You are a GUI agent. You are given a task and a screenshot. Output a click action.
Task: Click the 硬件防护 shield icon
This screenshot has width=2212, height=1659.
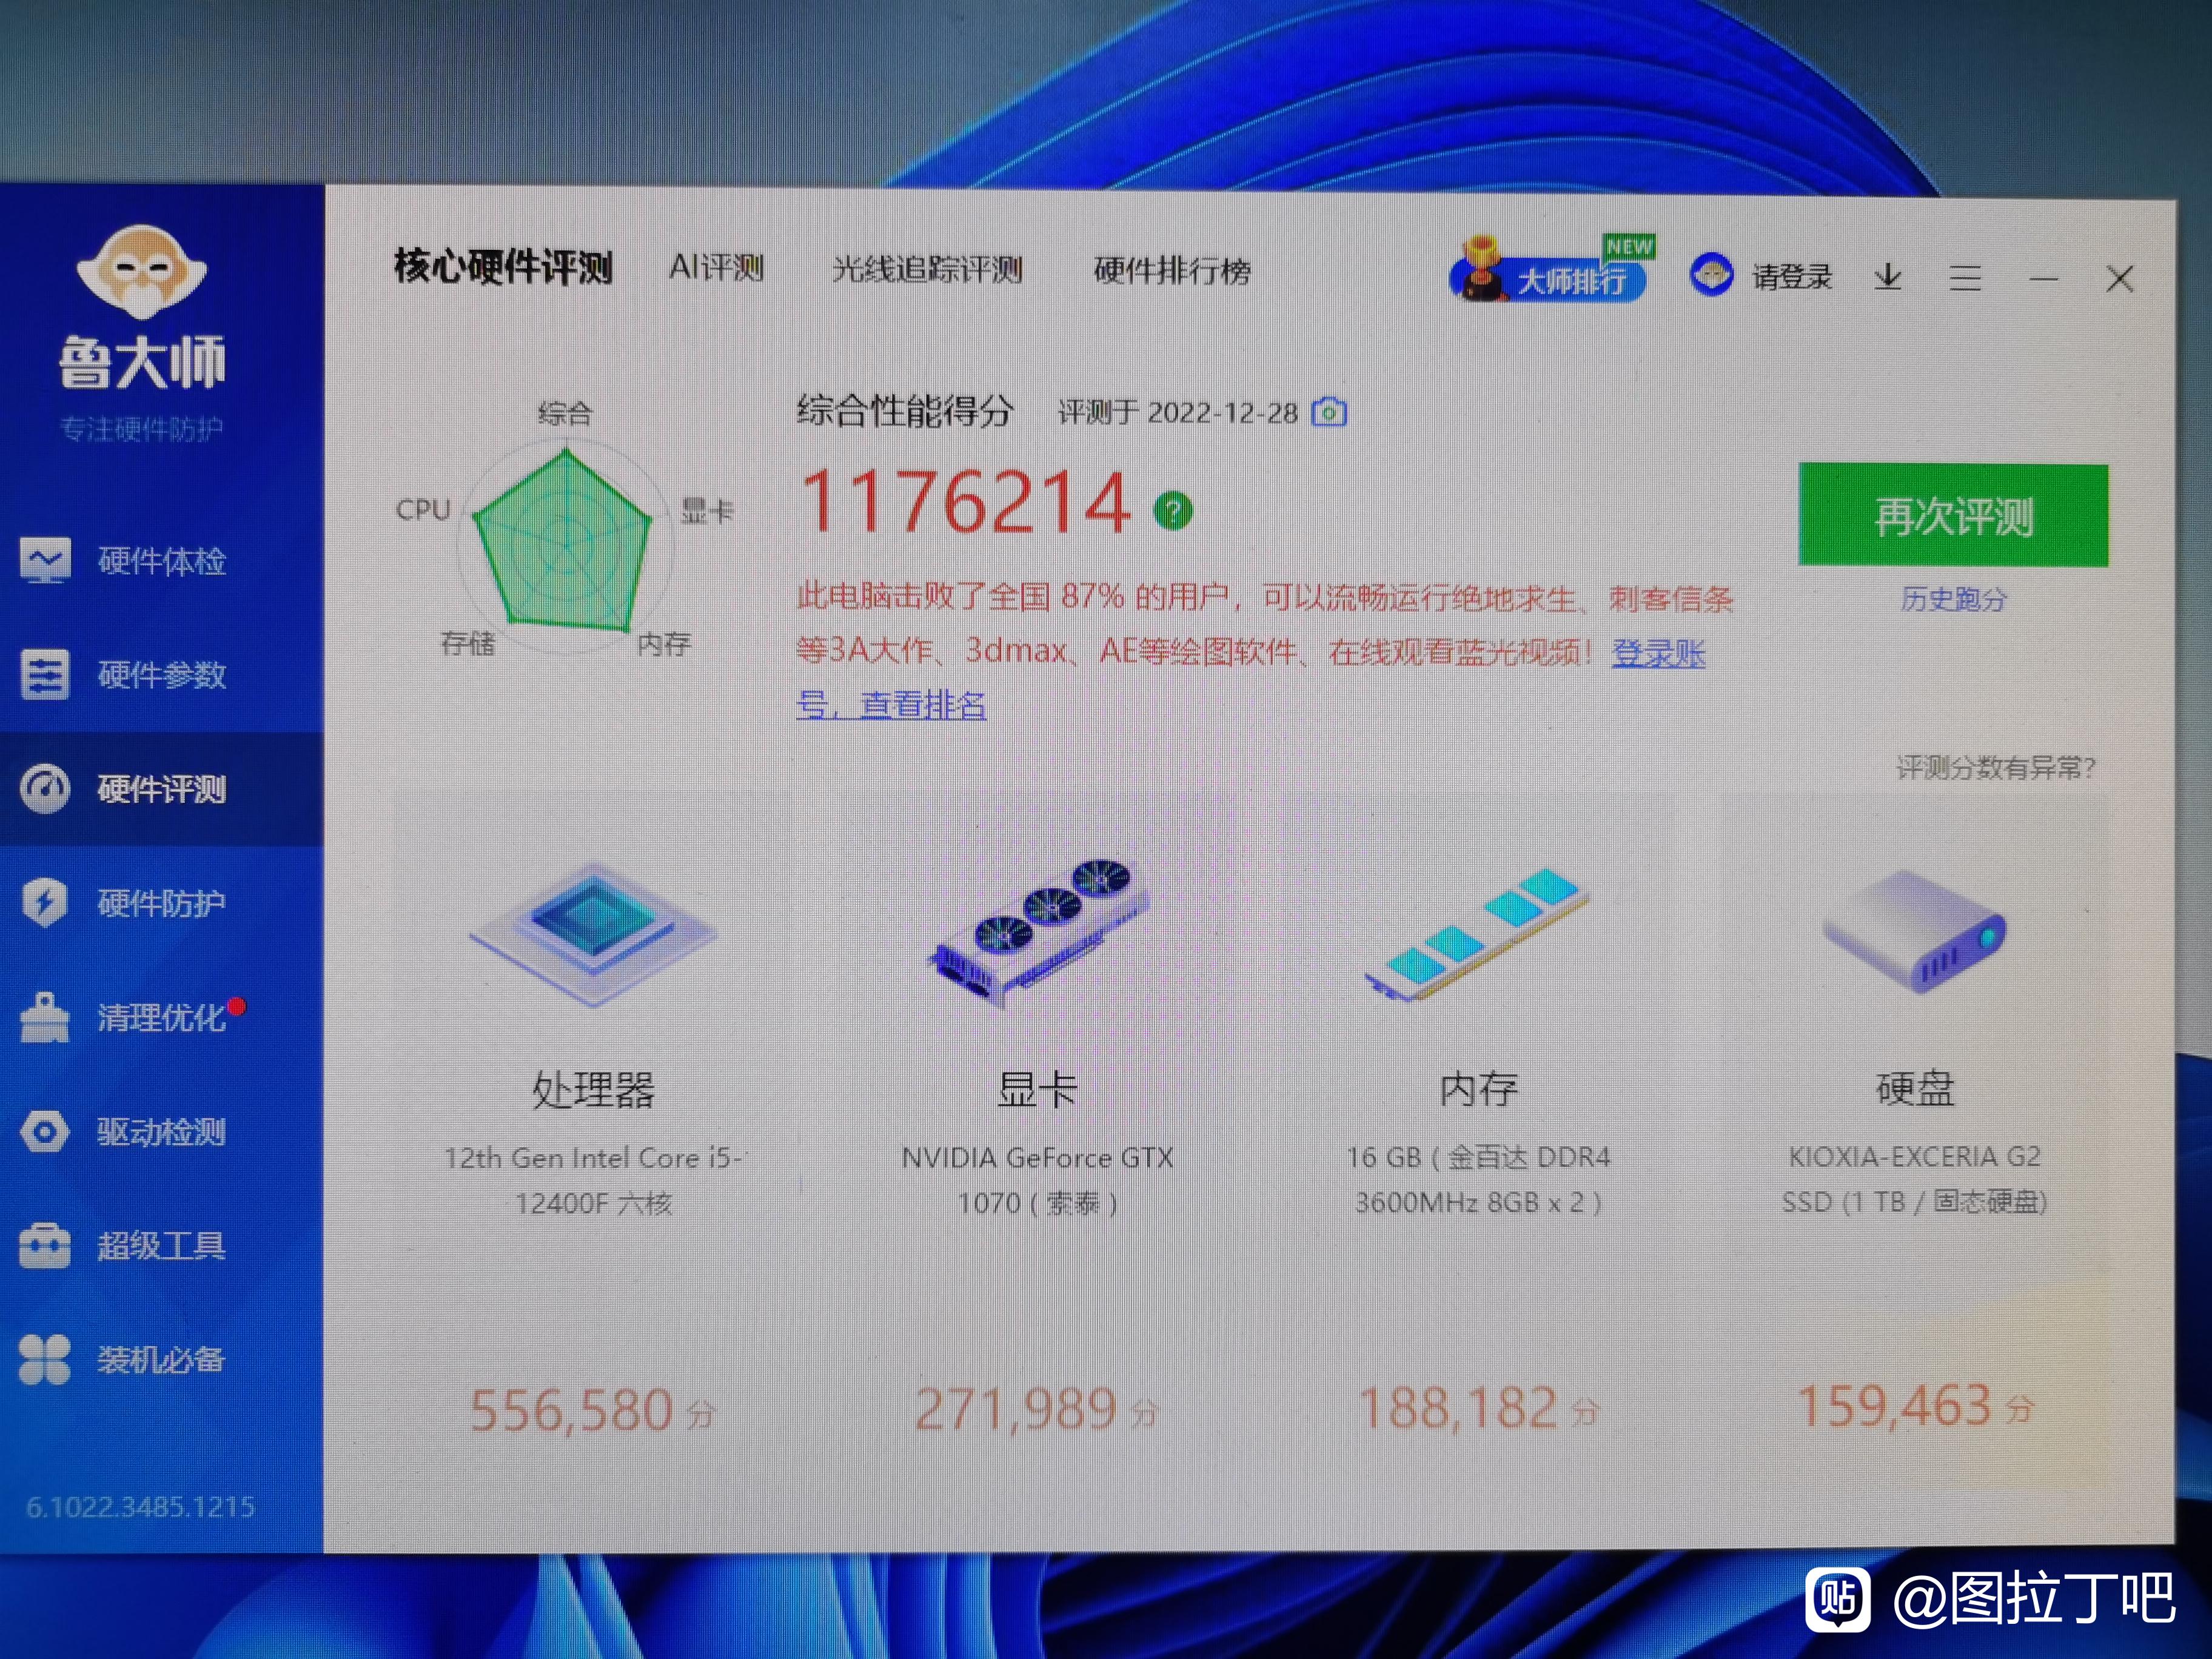(x=45, y=903)
